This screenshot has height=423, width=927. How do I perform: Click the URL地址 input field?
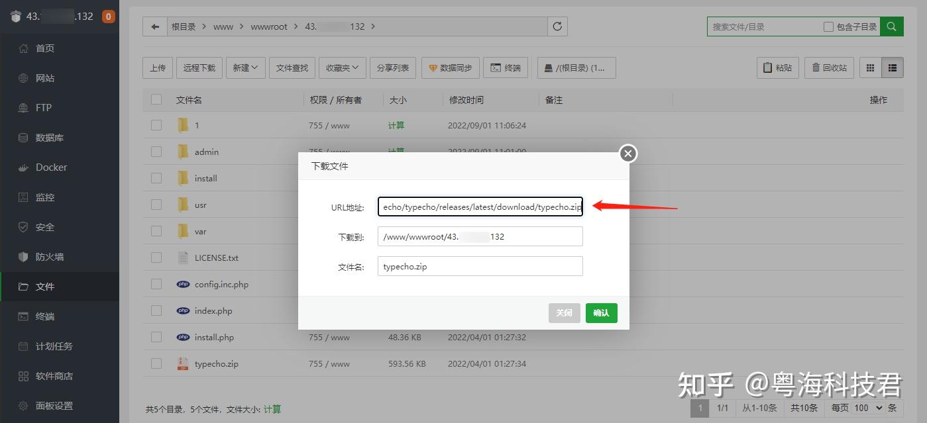pos(480,207)
